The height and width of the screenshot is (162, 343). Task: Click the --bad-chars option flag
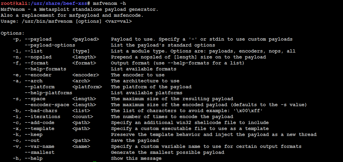tap(41, 111)
